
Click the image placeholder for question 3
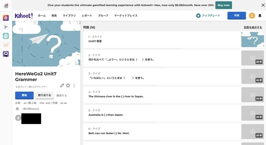[x=253, y=76]
